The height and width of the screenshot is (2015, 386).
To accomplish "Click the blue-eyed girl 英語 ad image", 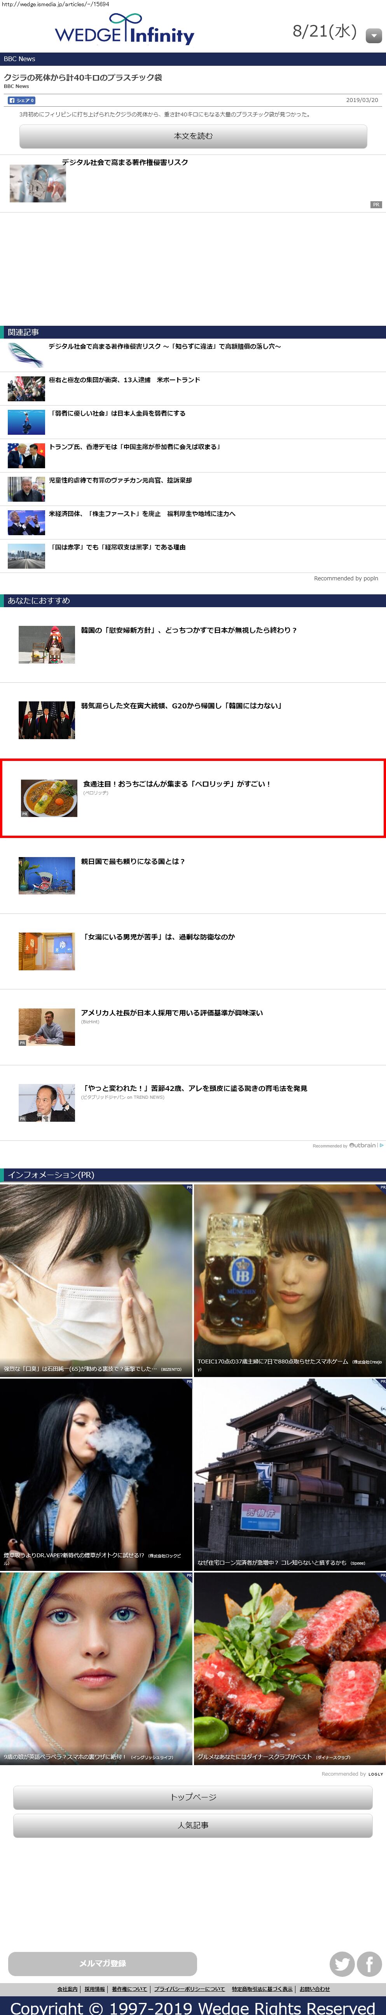I will pos(96,1669).
